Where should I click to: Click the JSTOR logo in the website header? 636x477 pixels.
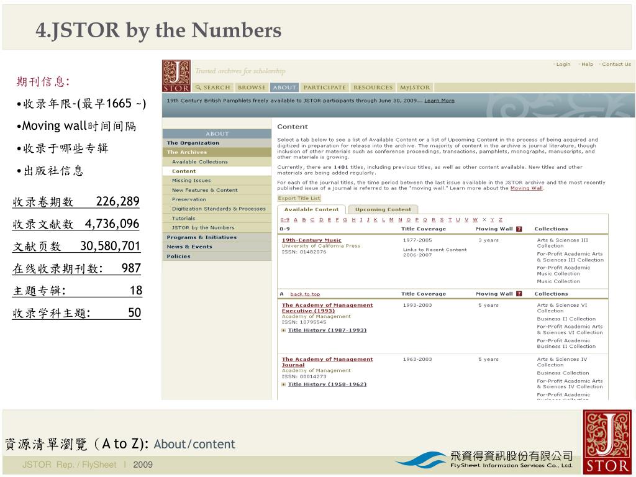click(x=176, y=76)
